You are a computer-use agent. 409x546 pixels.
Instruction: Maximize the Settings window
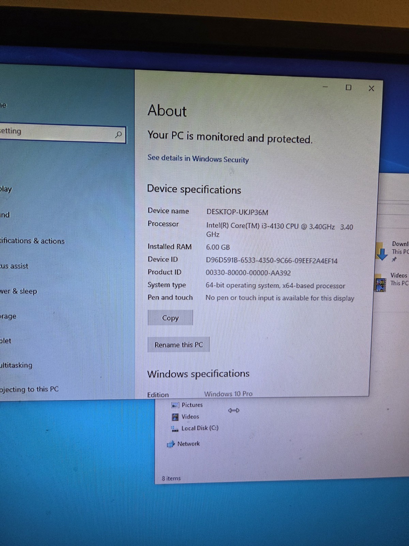coord(348,87)
